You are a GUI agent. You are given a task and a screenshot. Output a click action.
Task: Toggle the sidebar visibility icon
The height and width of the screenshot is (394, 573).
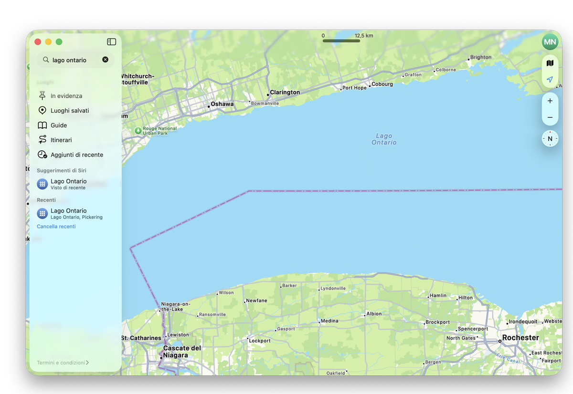(112, 42)
